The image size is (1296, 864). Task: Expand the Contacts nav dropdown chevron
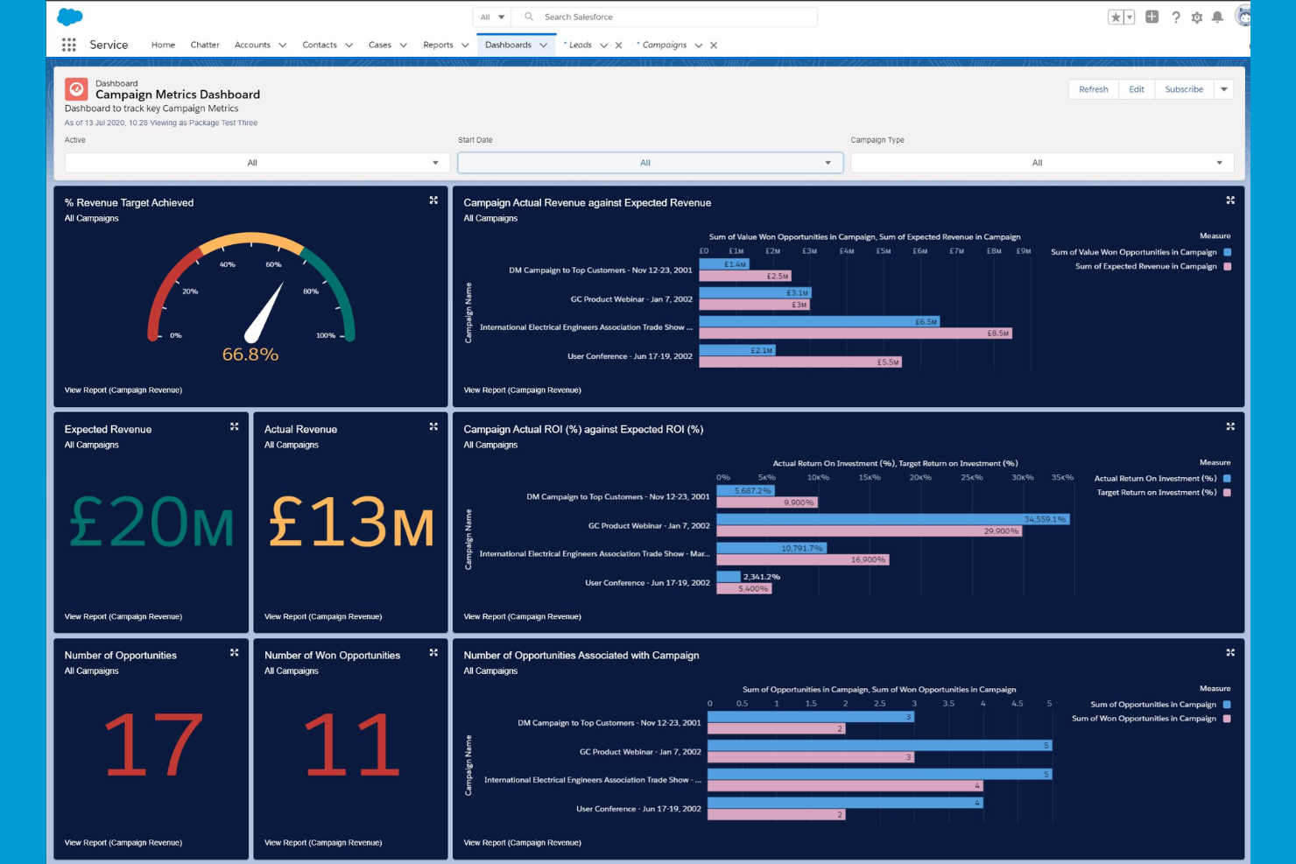349,46
